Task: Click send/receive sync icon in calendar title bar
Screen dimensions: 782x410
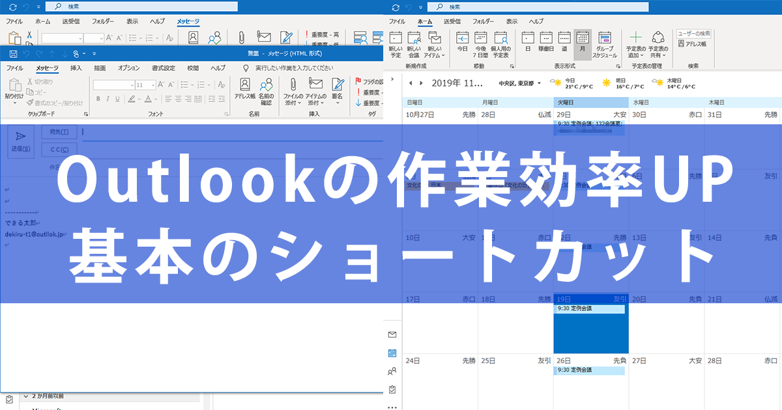Action: coord(396,7)
